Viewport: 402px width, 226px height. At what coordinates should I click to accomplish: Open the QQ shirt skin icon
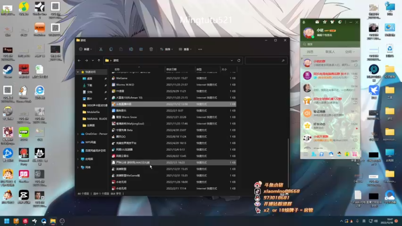[332, 22]
